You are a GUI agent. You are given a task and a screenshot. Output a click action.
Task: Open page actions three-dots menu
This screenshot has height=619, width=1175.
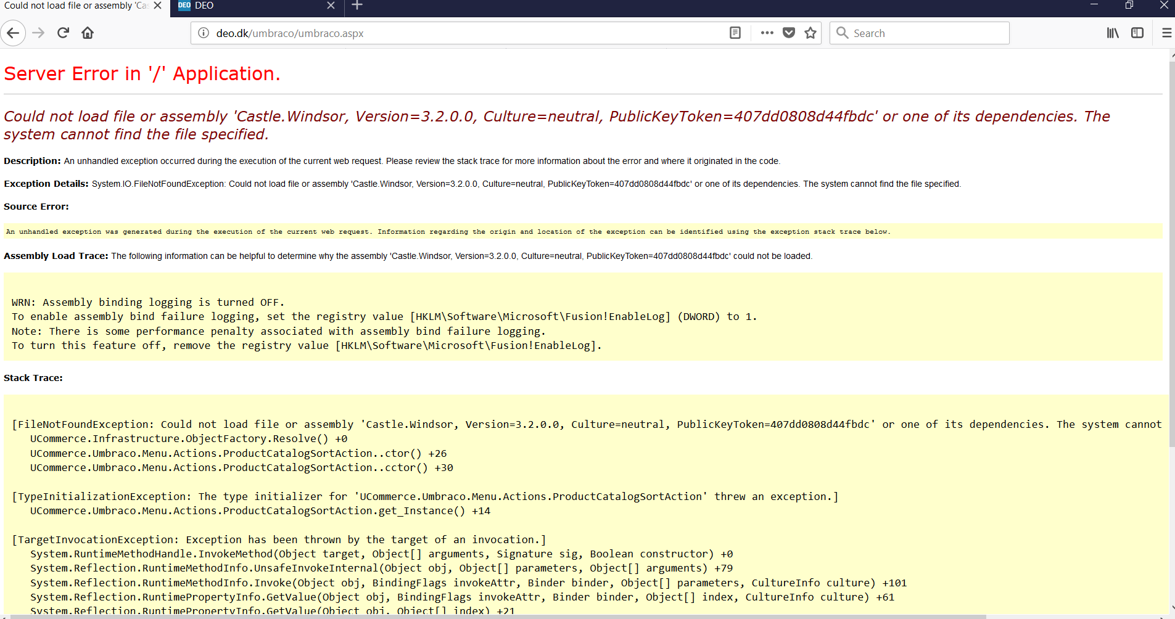(x=767, y=33)
